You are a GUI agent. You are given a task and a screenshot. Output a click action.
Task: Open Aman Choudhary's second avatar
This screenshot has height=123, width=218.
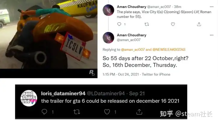pyautogui.click(x=108, y=37)
